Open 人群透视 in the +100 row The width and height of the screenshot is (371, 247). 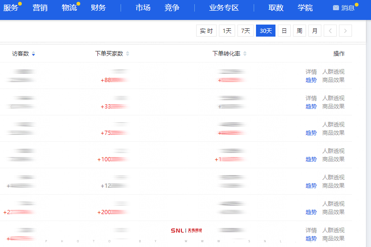click(333, 151)
